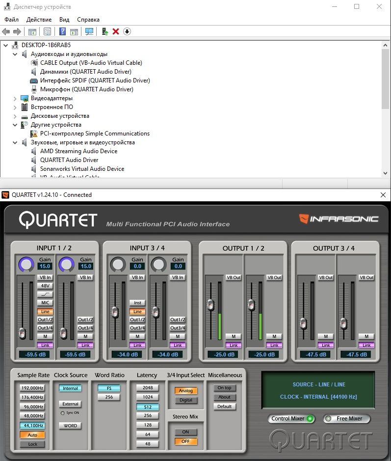Open Properties from the Device Manager toolbar
The width and height of the screenshot is (391, 461).
47,31
